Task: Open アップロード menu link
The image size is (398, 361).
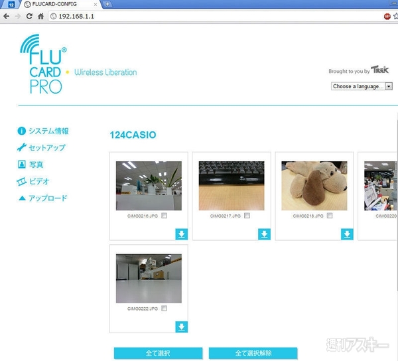Action: click(x=48, y=198)
